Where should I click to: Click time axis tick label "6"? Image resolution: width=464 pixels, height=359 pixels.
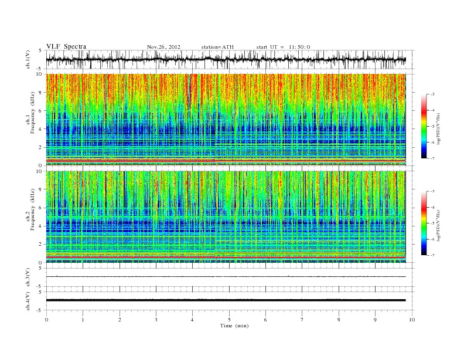pyautogui.click(x=265, y=320)
